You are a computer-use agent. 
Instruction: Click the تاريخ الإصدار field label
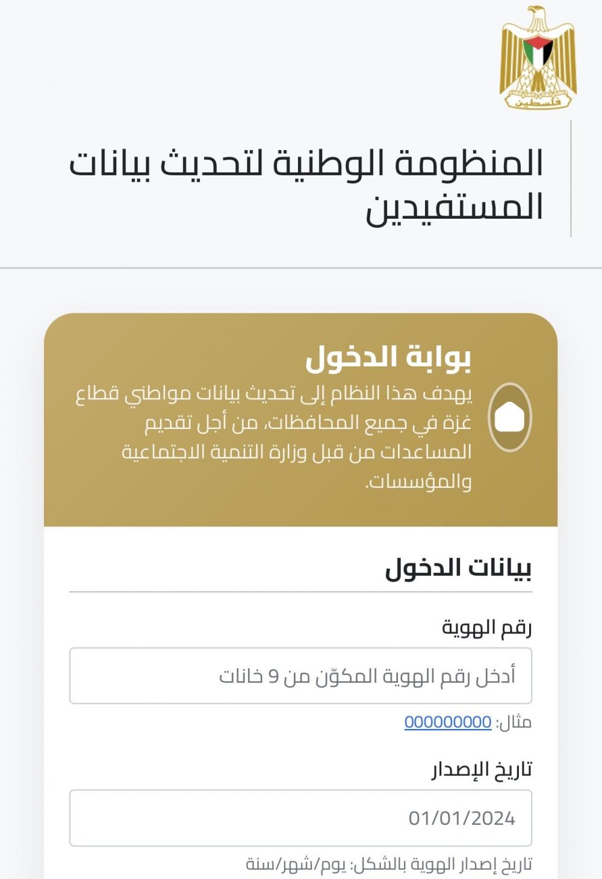click(x=482, y=770)
